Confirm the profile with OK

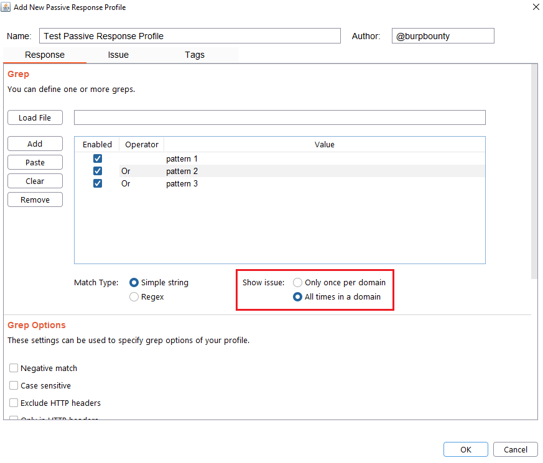[466, 449]
